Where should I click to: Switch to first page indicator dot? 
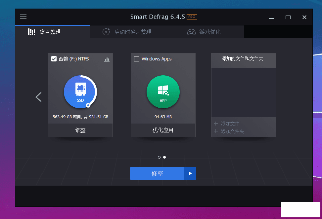(159, 157)
